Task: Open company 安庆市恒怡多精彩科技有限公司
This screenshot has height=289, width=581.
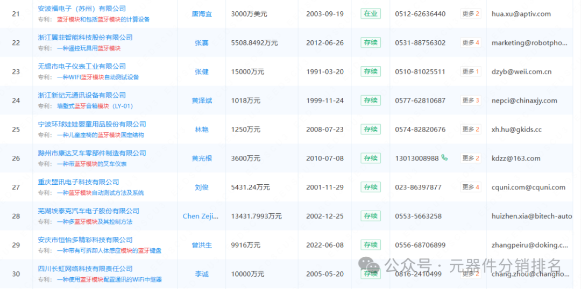Action: click(x=85, y=240)
